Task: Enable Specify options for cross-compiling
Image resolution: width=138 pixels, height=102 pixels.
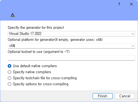Action: click(38, 84)
